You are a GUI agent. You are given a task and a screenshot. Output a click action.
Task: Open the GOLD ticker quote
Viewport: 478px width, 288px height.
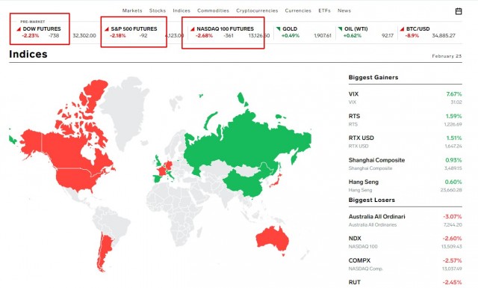(290, 28)
